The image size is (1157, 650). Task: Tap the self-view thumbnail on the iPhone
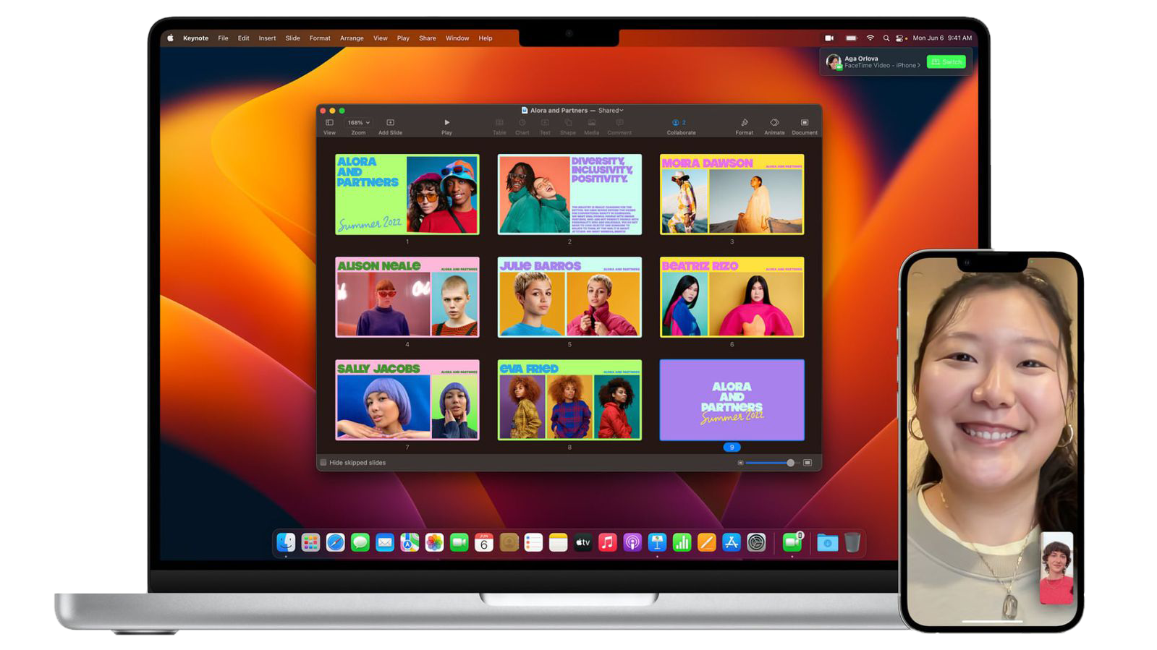pyautogui.click(x=1056, y=568)
